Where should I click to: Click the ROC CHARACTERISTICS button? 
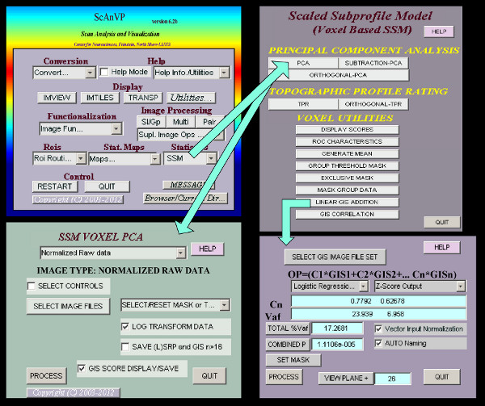(x=347, y=142)
